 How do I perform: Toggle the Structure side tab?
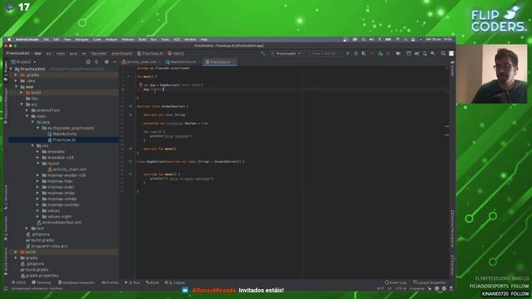[x=6, y=198]
